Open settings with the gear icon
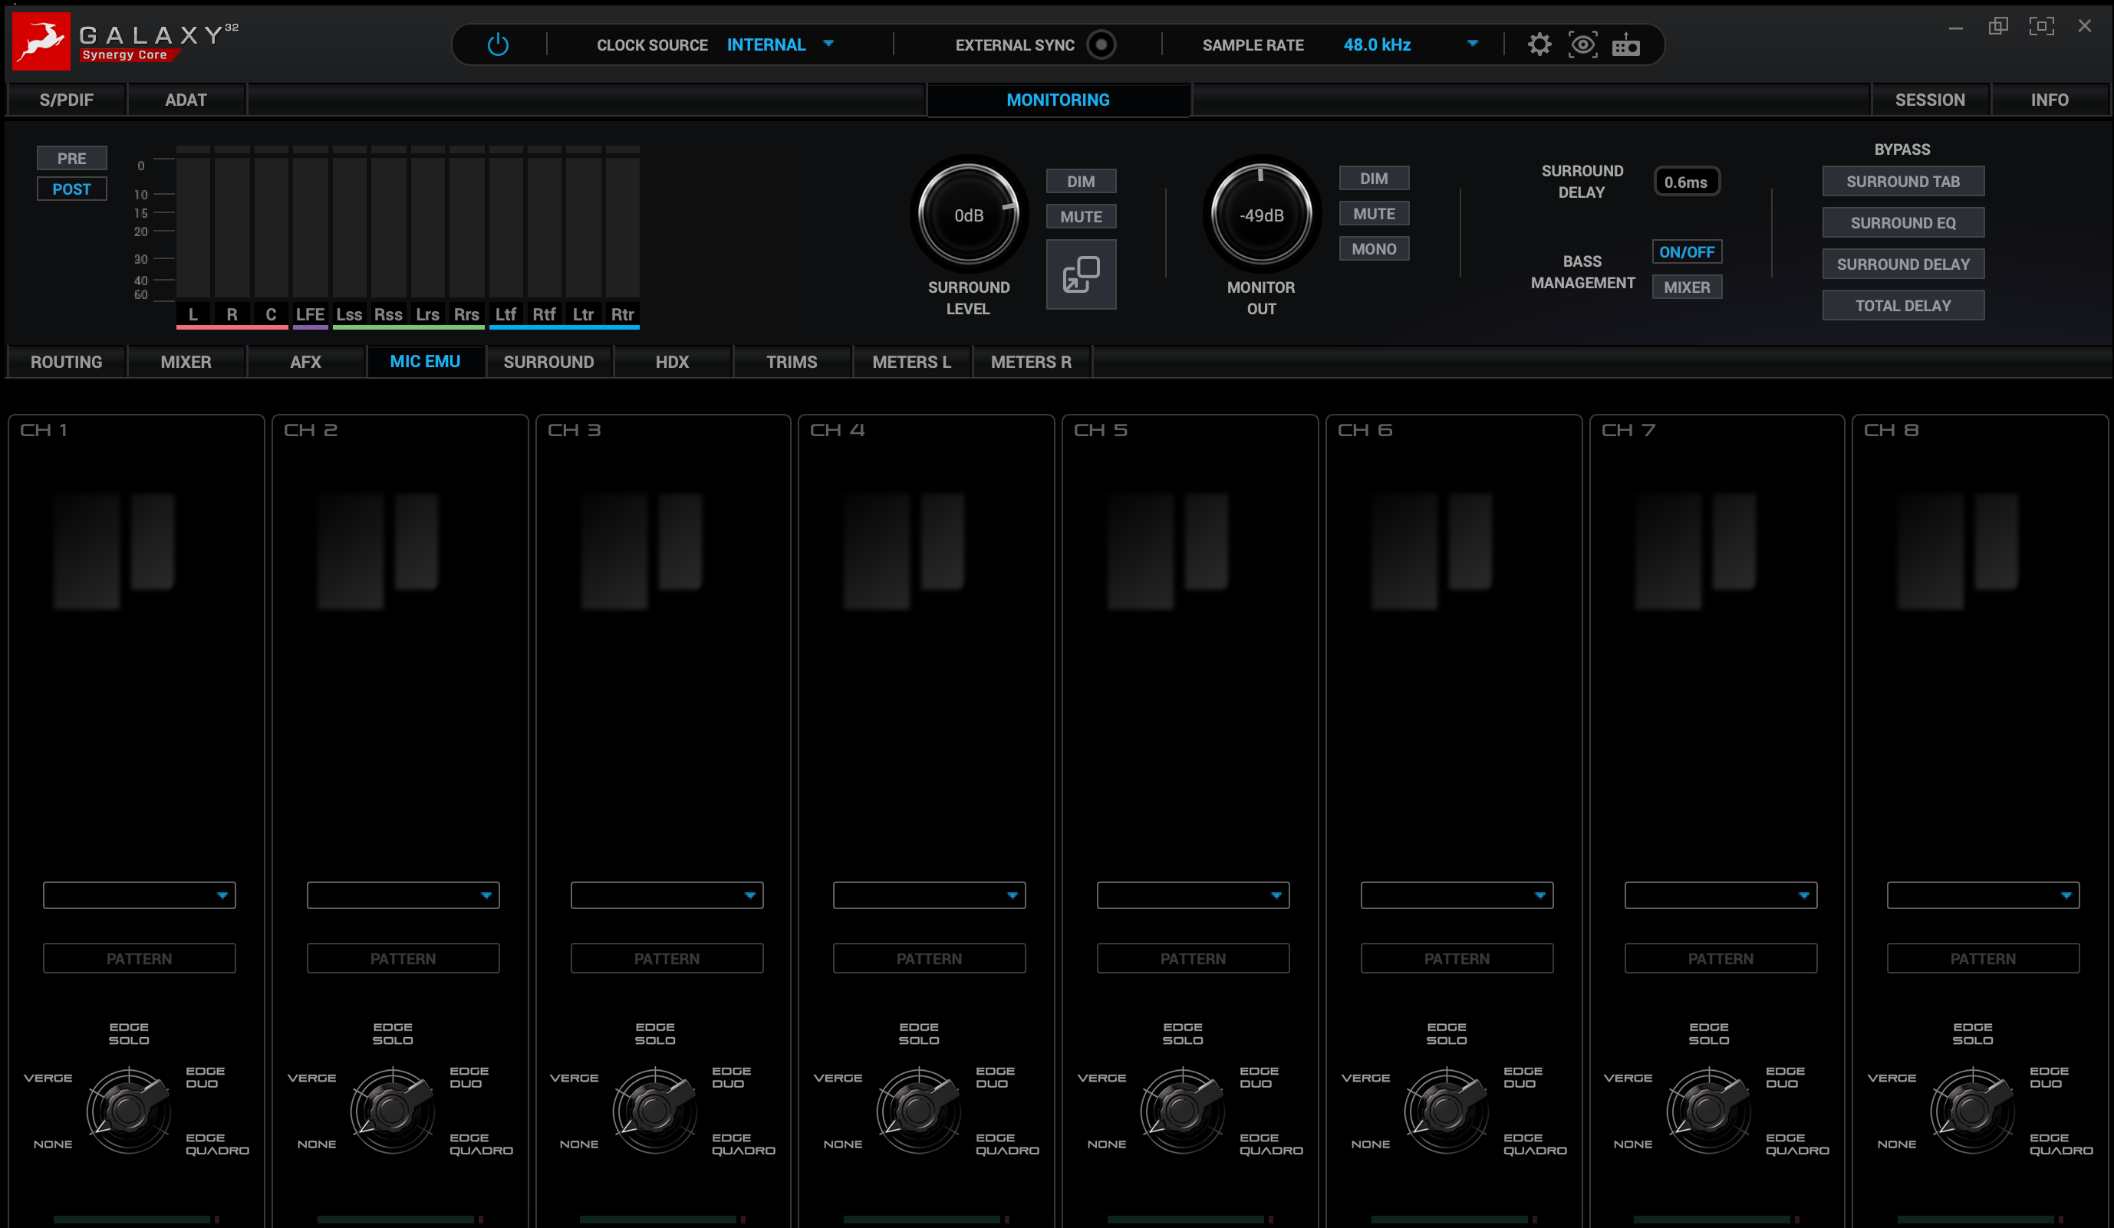The height and width of the screenshot is (1228, 2114). pos(1539,44)
